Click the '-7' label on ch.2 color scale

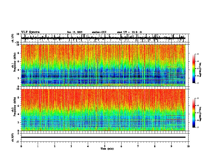click(x=198, y=127)
